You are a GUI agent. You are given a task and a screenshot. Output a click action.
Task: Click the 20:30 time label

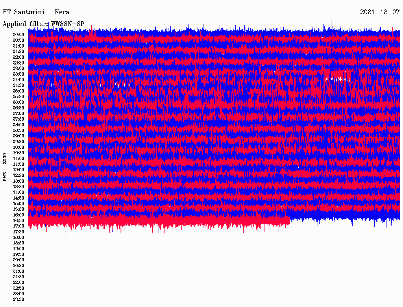point(18,266)
